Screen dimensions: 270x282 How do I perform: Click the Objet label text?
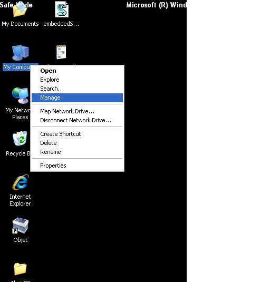pos(21,240)
